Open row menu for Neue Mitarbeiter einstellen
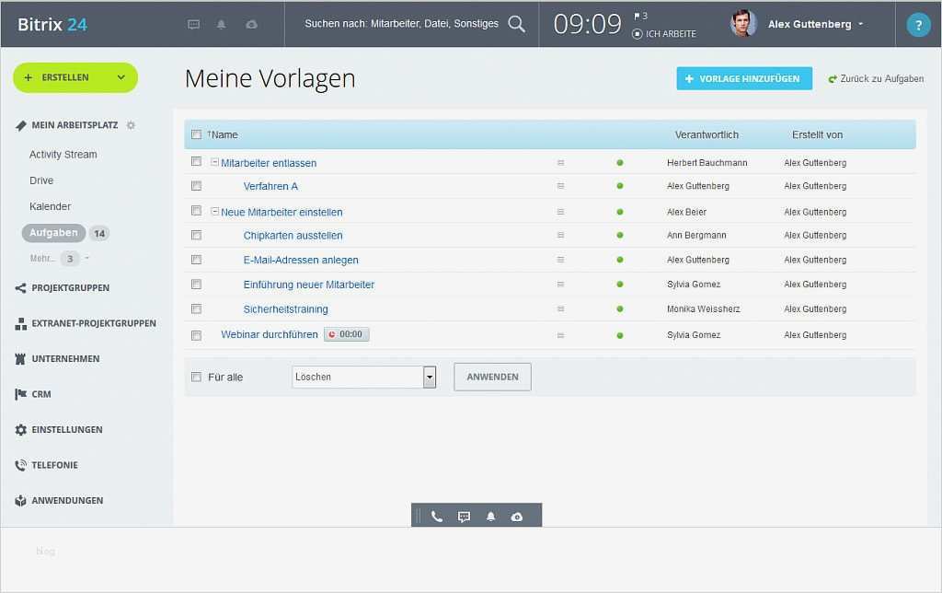This screenshot has height=593, width=942. coord(560,213)
